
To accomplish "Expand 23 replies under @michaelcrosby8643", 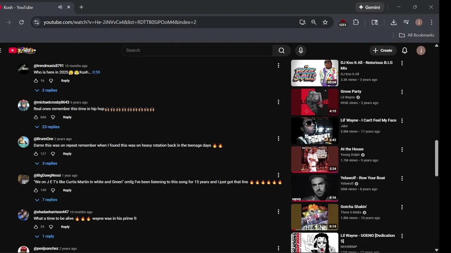I will click(47, 127).
